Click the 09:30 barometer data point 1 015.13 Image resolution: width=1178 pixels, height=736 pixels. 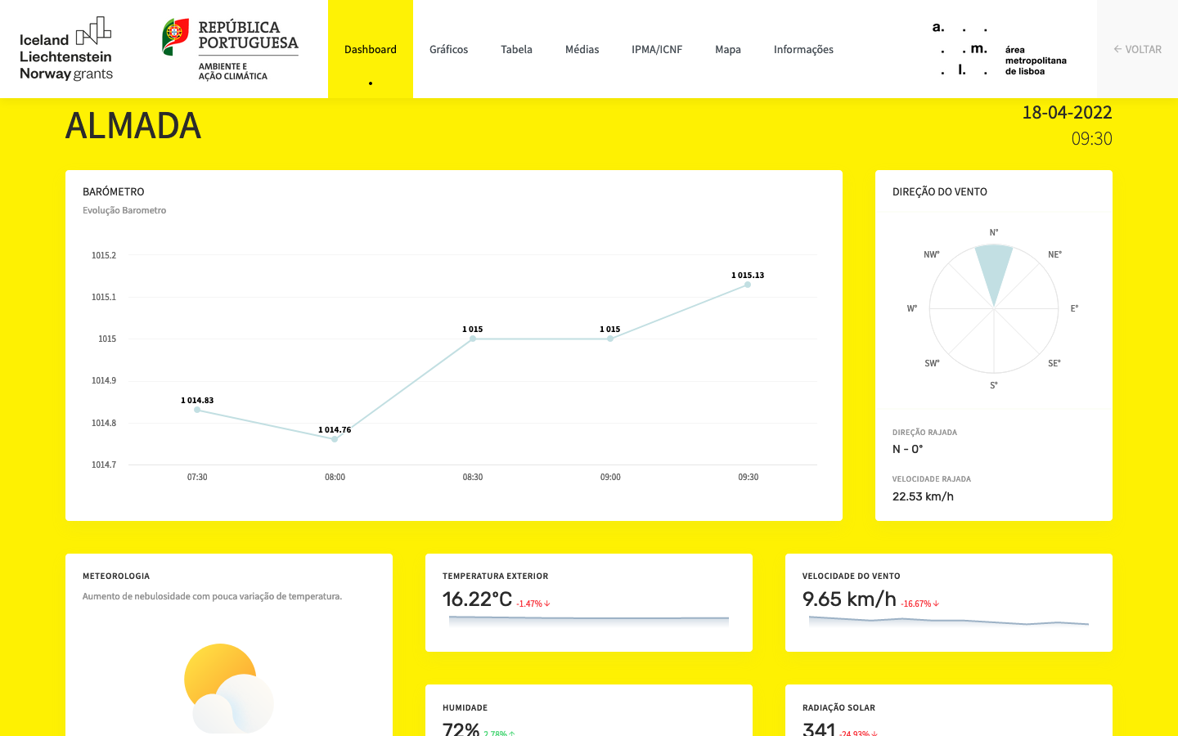[x=748, y=285]
